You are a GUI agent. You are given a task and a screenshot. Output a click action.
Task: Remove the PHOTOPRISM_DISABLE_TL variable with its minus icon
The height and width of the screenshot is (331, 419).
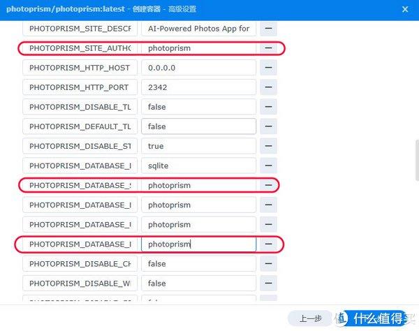(x=268, y=107)
